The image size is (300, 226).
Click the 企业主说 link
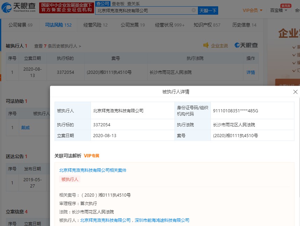point(220,45)
